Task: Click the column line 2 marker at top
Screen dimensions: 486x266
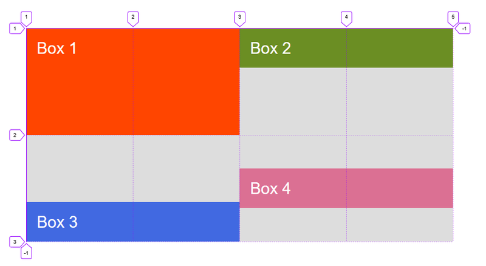Action: [x=133, y=18]
